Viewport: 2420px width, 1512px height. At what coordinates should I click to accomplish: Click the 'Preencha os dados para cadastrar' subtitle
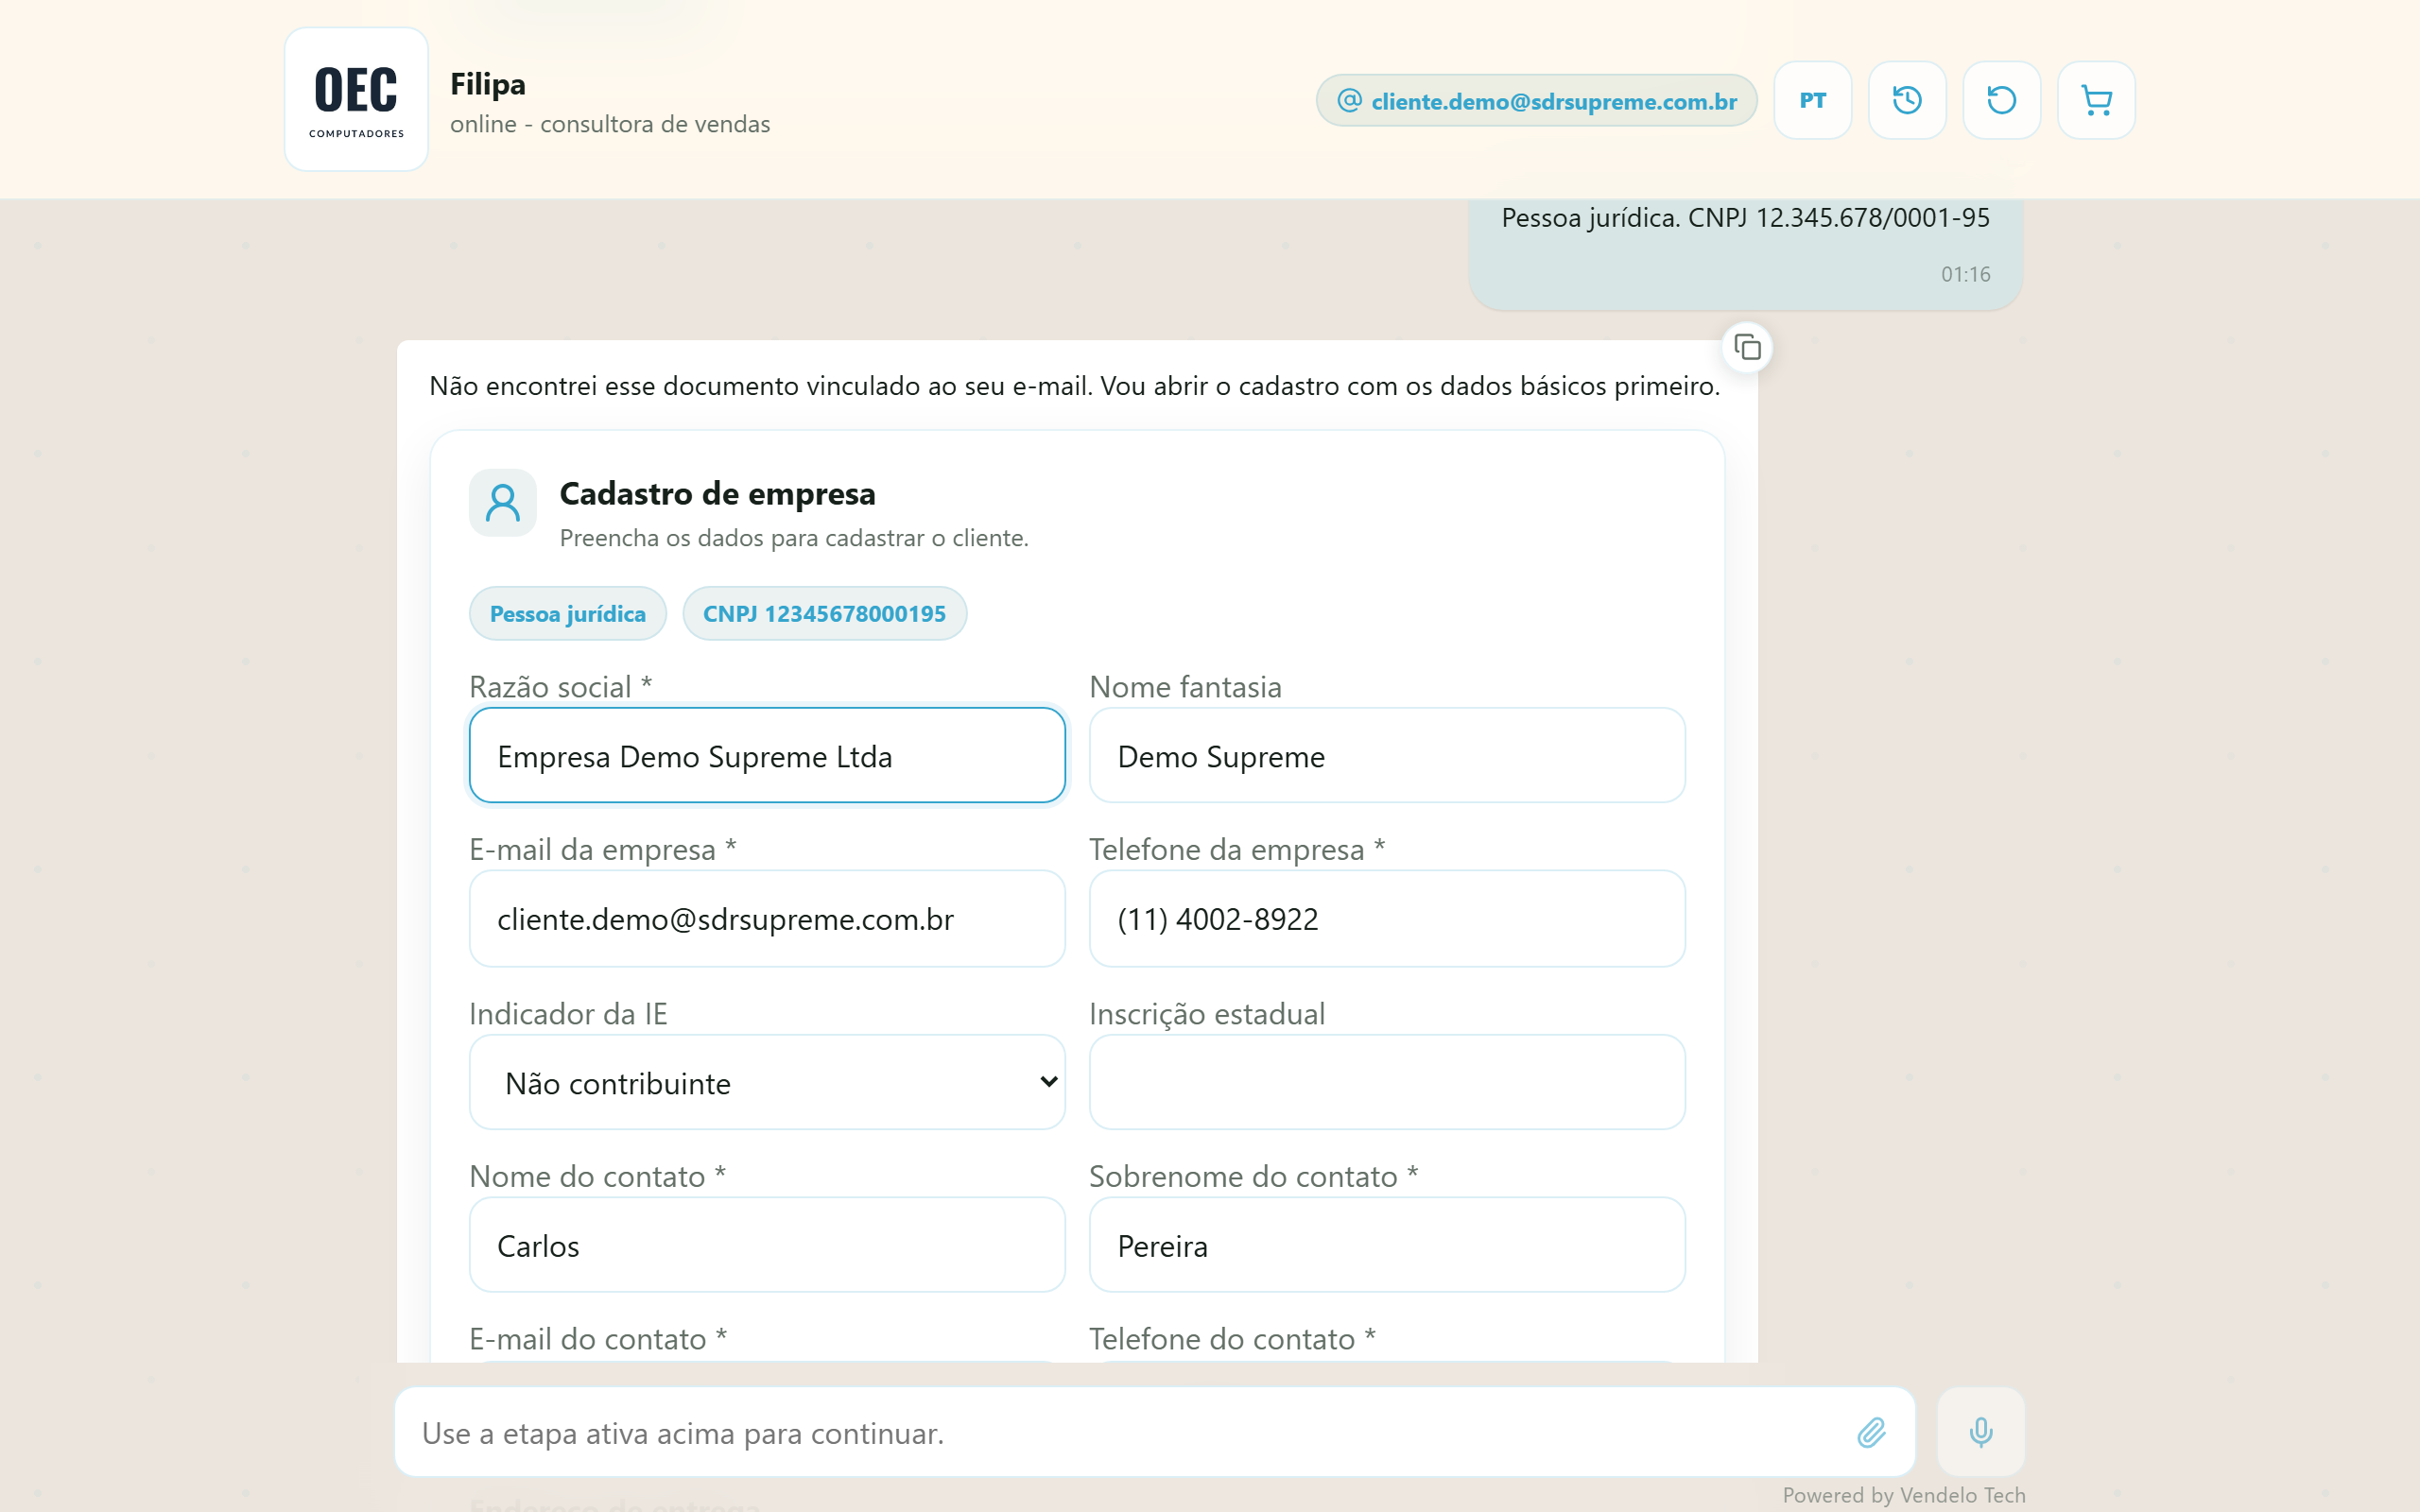coord(793,538)
